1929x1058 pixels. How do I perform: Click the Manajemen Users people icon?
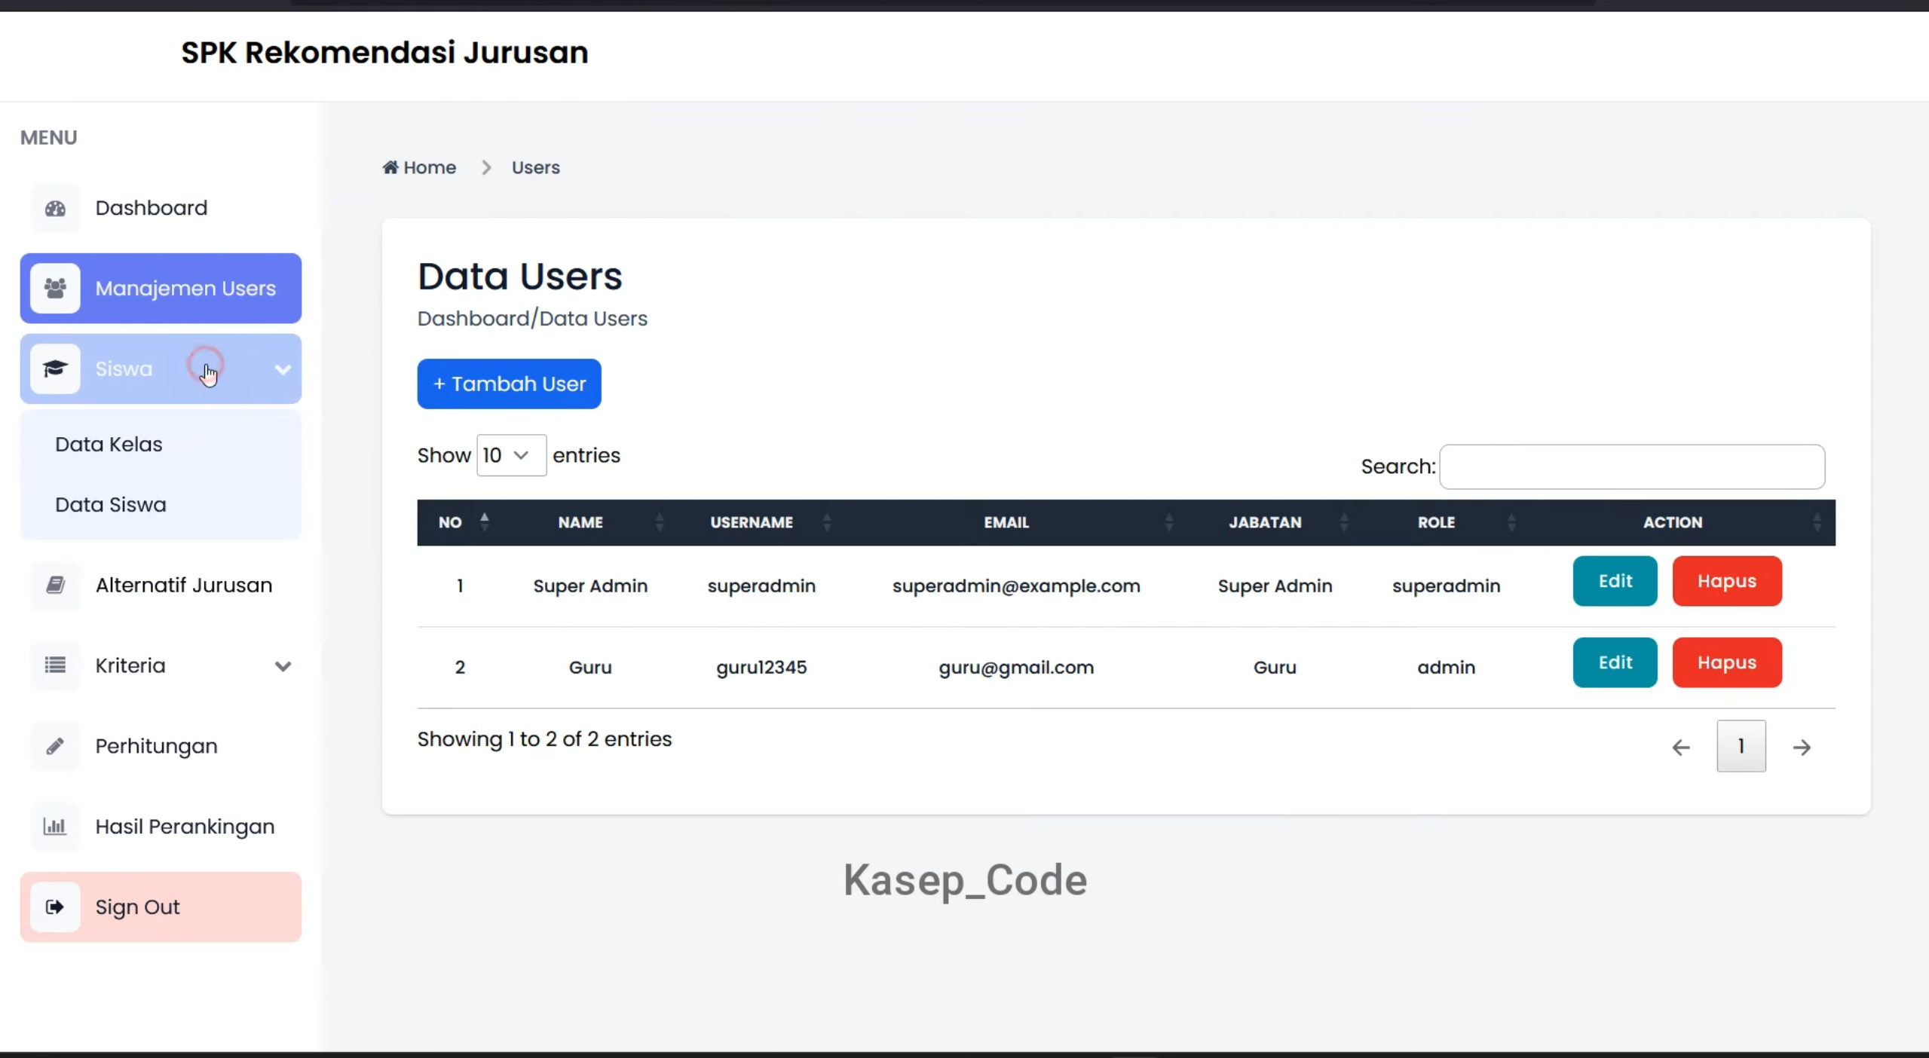(x=55, y=289)
